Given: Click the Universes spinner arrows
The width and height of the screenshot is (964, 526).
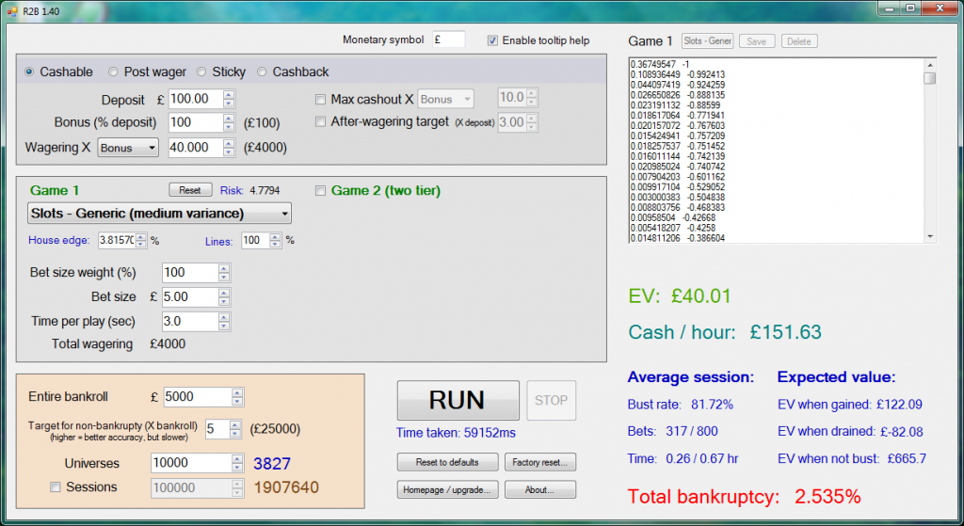Looking at the screenshot, I should [x=237, y=463].
